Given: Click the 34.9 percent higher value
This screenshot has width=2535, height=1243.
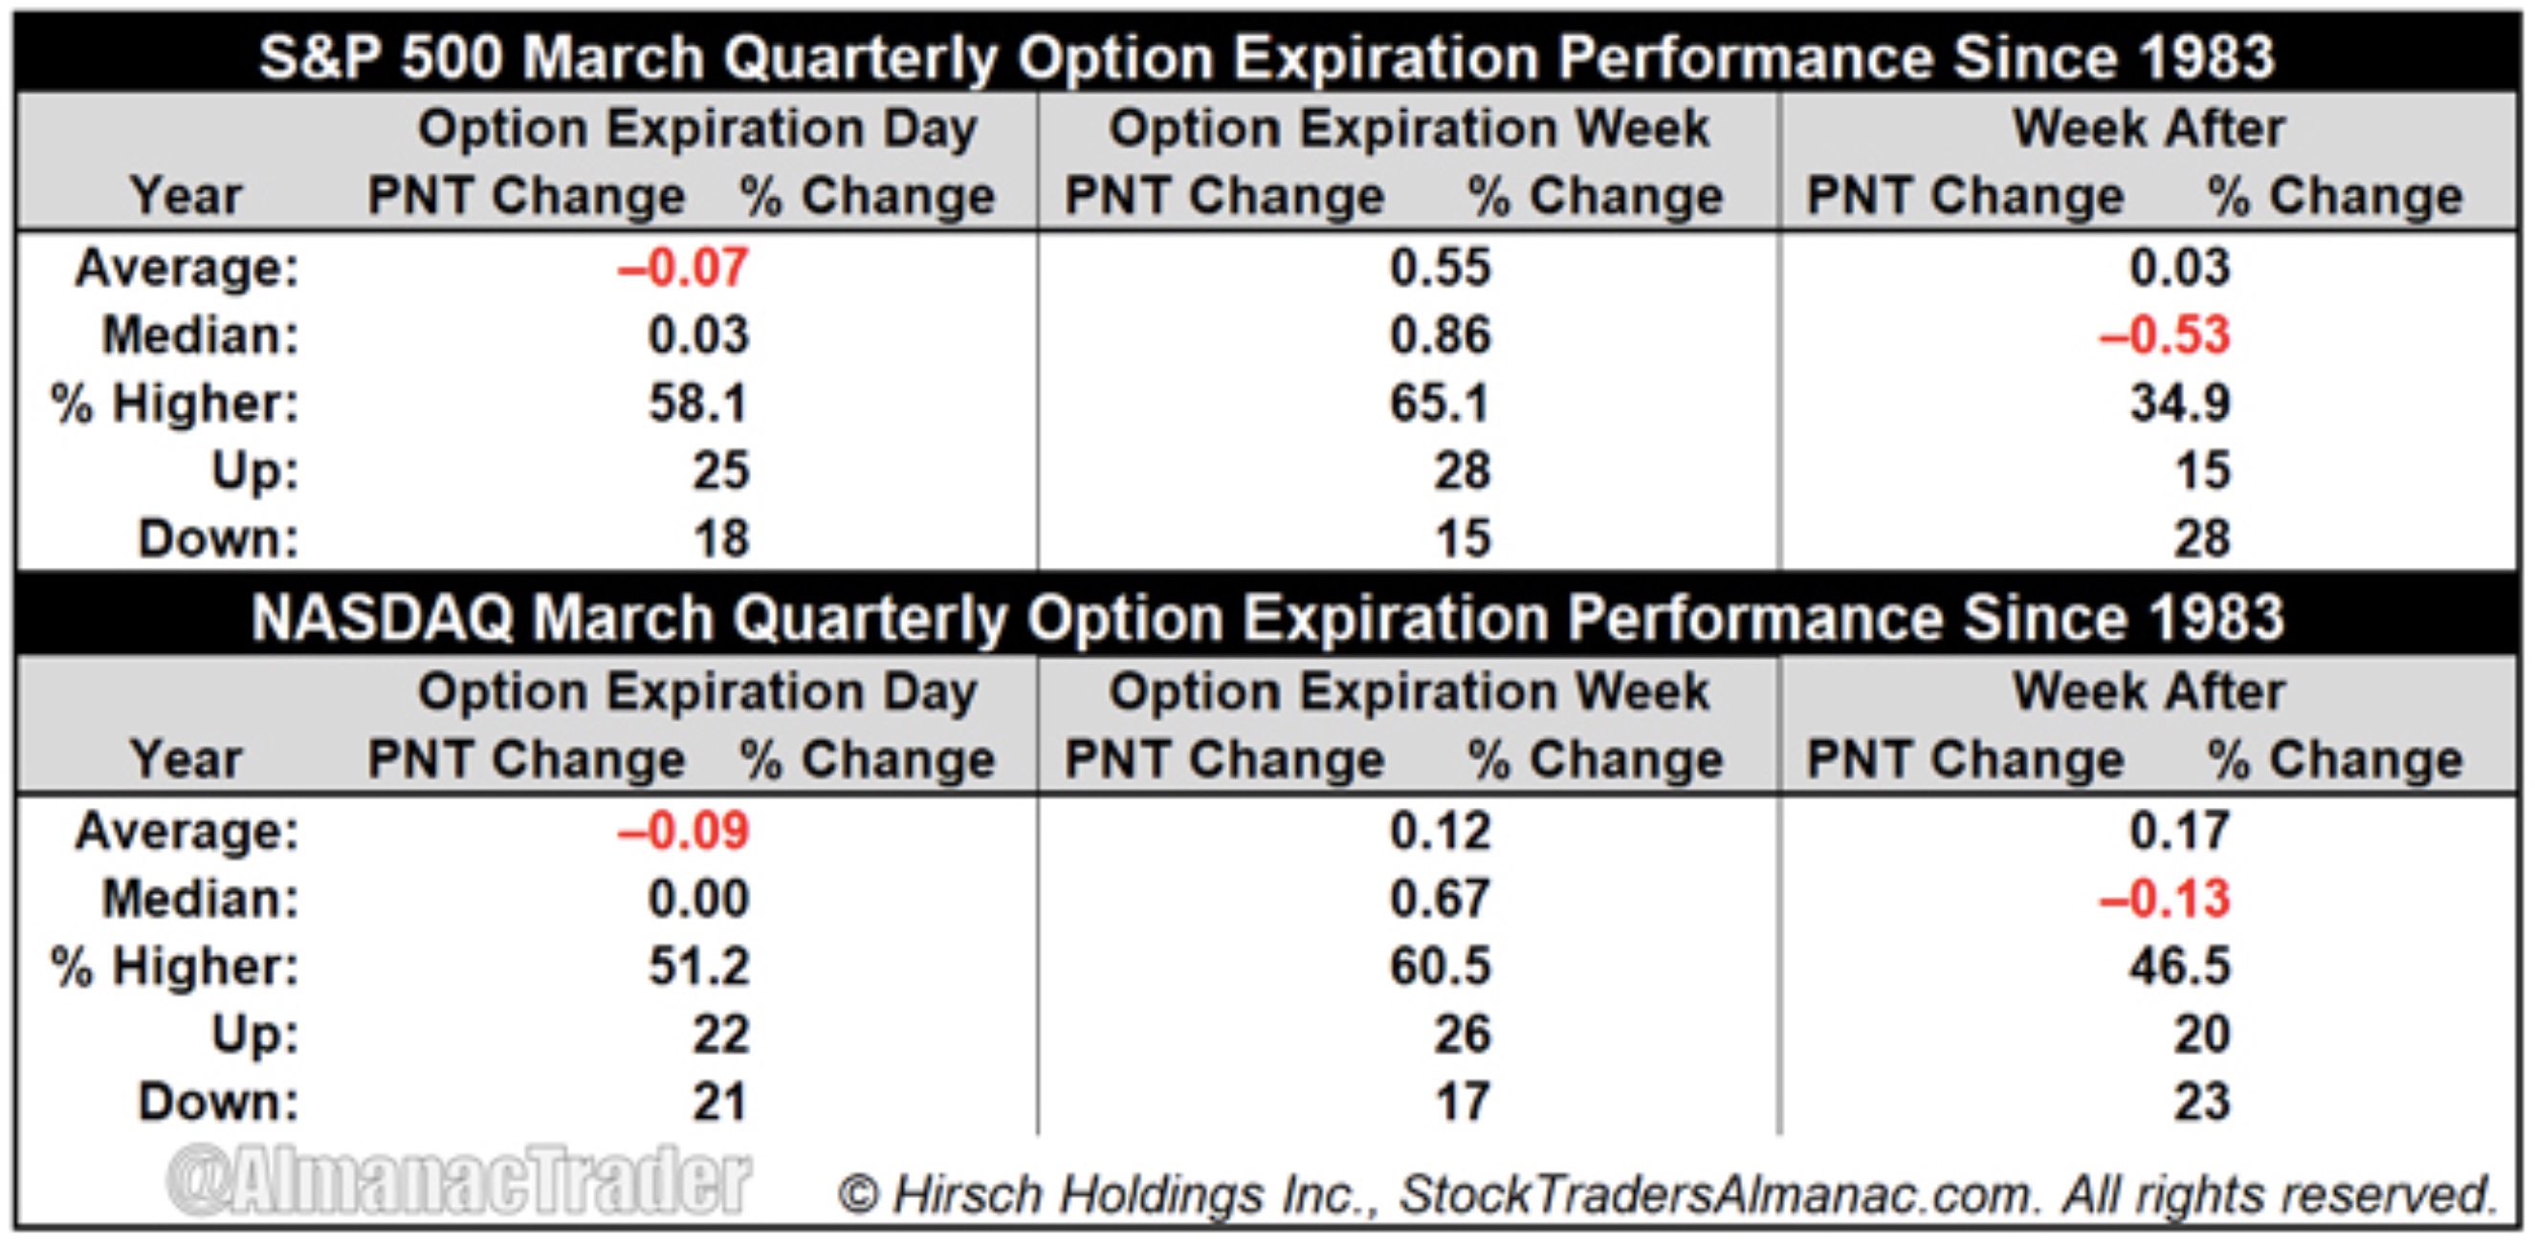Looking at the screenshot, I should (x=2181, y=403).
